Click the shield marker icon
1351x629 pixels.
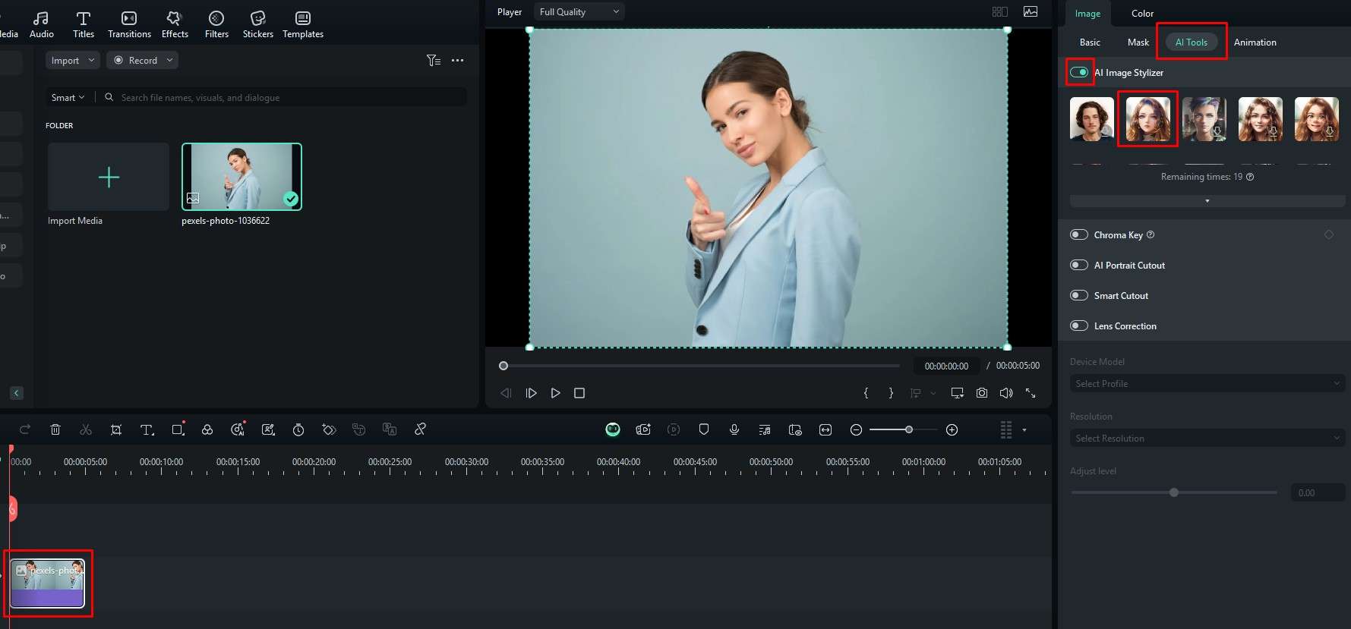704,429
